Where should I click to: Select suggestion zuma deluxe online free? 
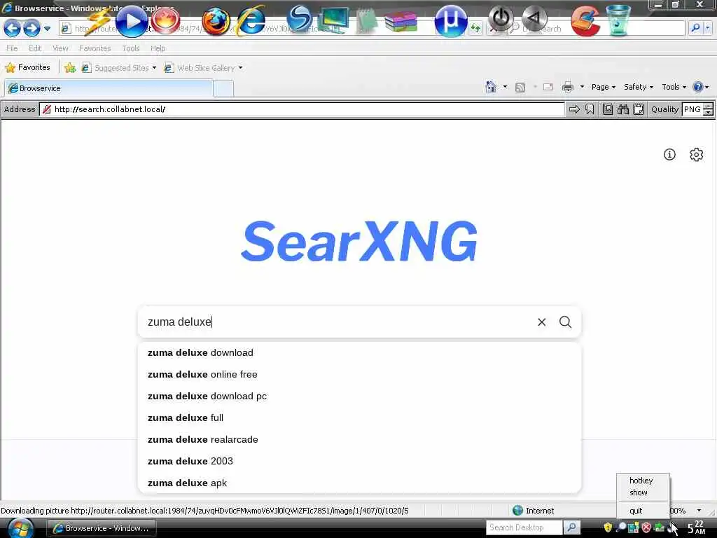pyautogui.click(x=359, y=374)
